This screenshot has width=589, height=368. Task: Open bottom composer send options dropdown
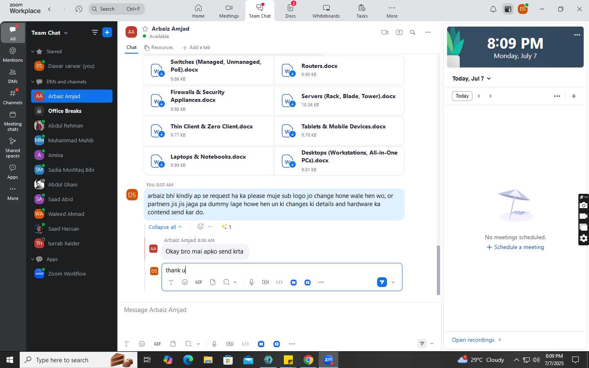(x=432, y=344)
